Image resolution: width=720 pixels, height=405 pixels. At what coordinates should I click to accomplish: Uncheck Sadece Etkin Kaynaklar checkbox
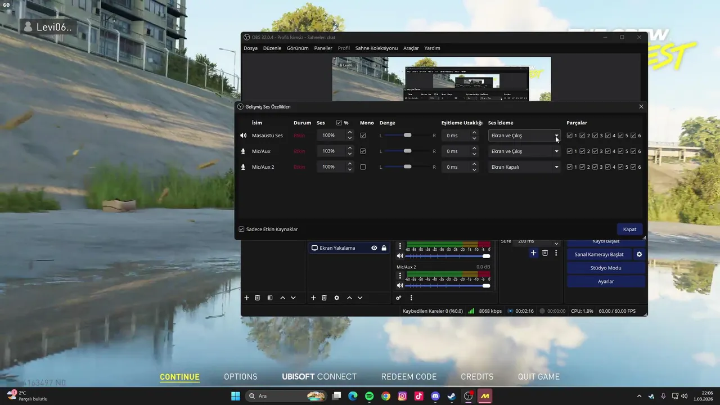(242, 229)
